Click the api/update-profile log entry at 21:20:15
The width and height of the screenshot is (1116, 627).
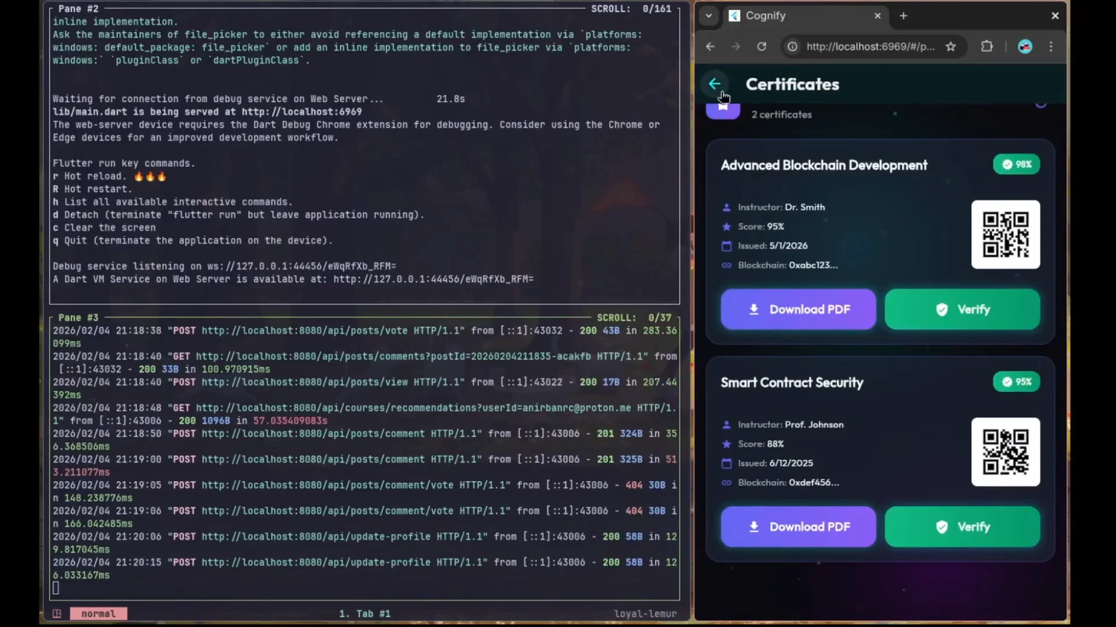click(x=365, y=569)
